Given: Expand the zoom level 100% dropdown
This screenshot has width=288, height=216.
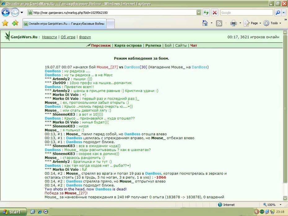Looking at the screenshot, I should [x=281, y=205].
